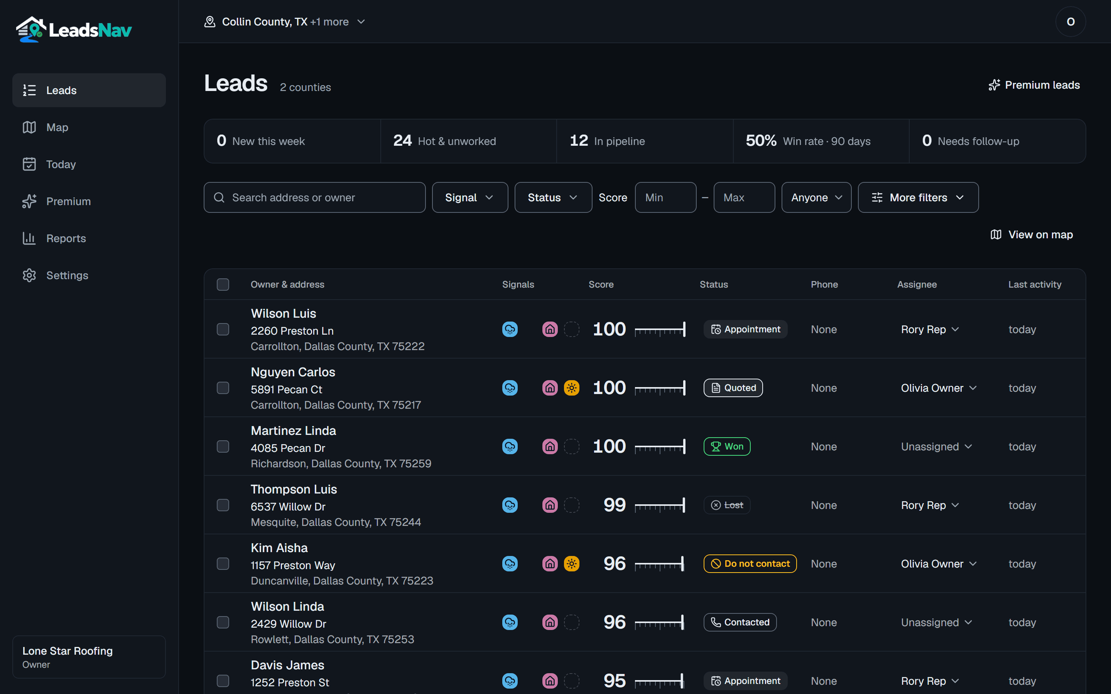Click the Quoted status badge for Nguyen Carlos
The width and height of the screenshot is (1111, 694).
coord(733,388)
